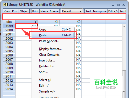The width and height of the screenshot is (129, 98).
Task: Select the X1 column header
Action: coord(49,22)
